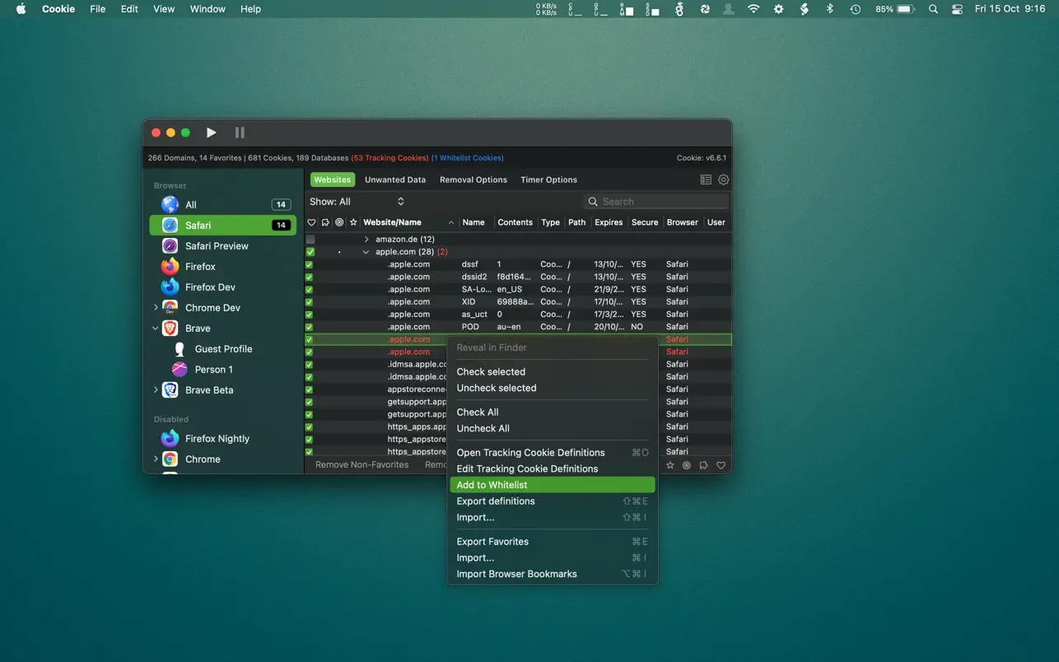Click the play button in the title bar

click(212, 133)
